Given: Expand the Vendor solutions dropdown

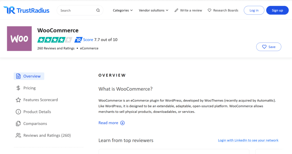Looking at the screenshot, I should point(153,11).
